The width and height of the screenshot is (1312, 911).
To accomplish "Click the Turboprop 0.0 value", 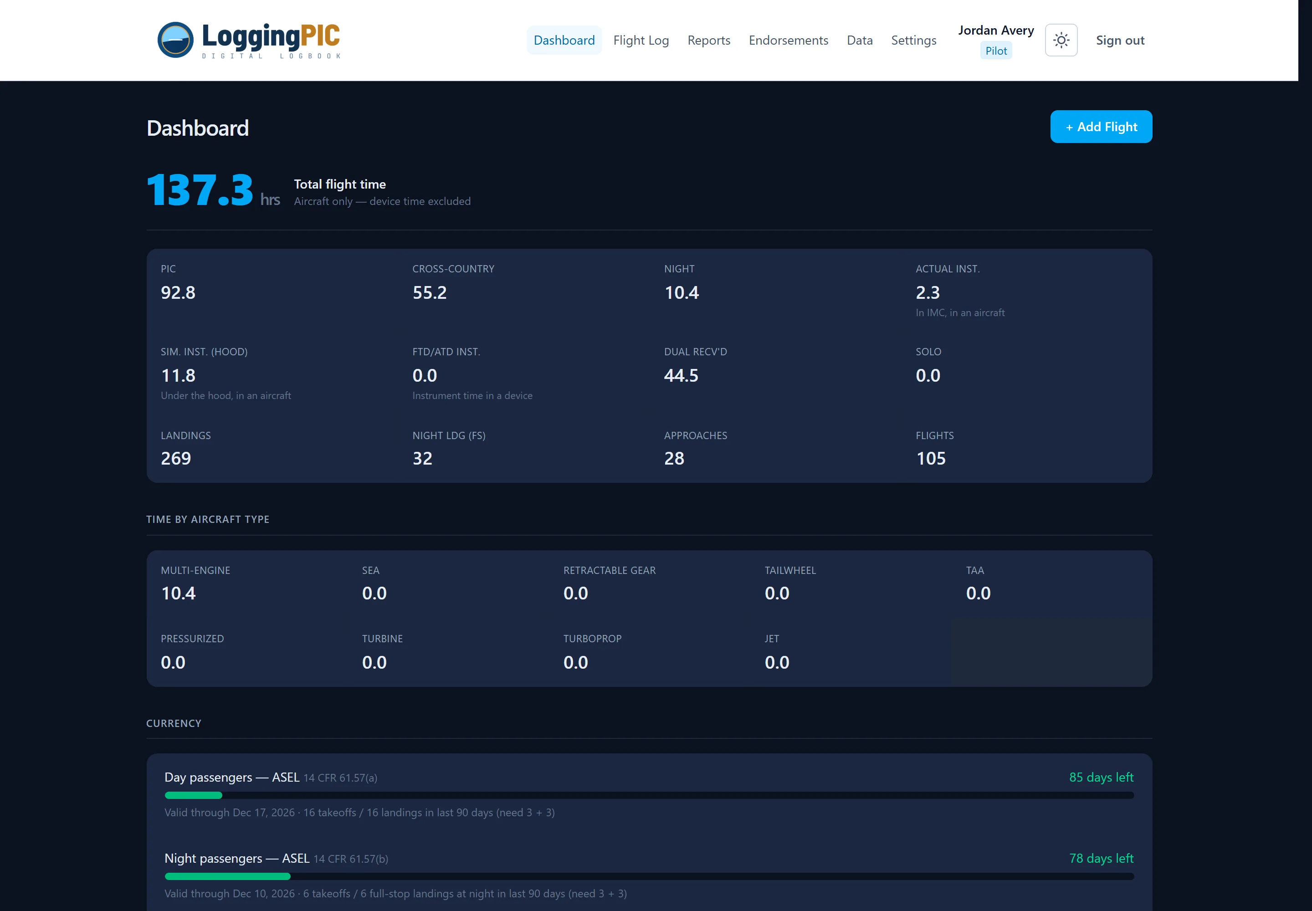I will (x=575, y=663).
